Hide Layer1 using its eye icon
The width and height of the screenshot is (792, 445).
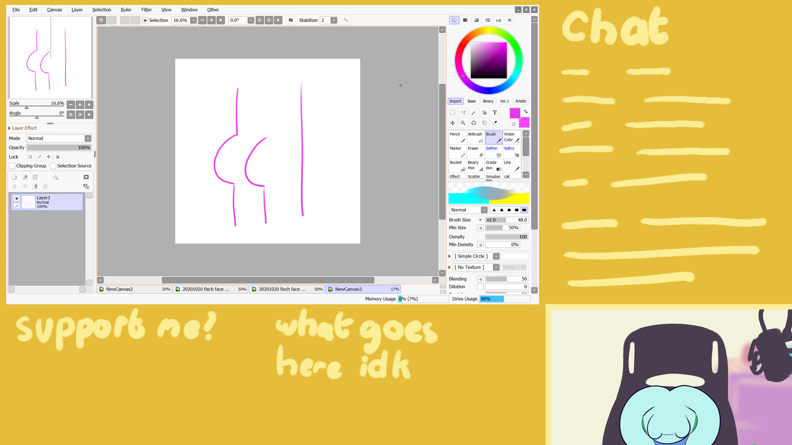[16, 198]
